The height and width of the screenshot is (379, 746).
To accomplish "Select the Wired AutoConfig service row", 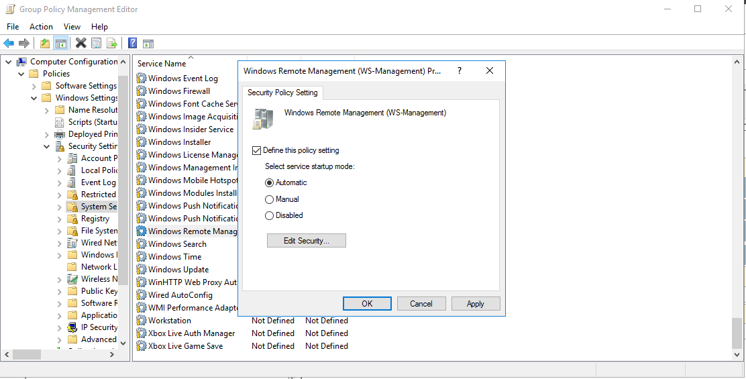I will point(180,295).
